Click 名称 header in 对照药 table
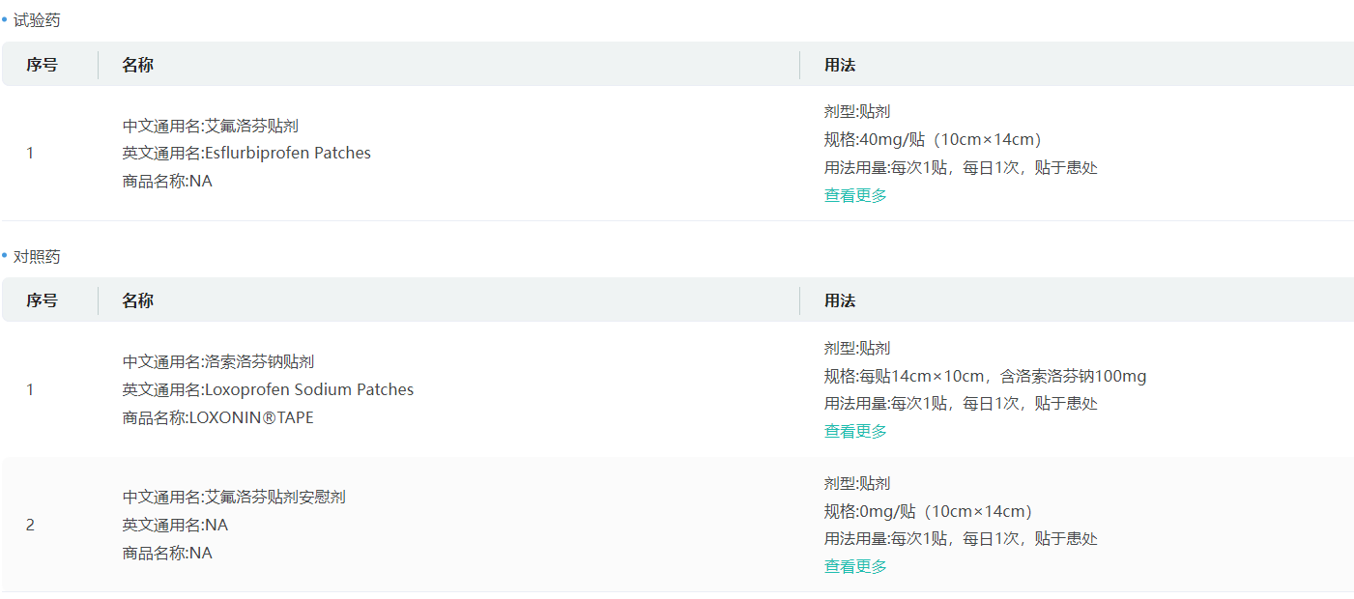This screenshot has width=1354, height=599. [137, 300]
